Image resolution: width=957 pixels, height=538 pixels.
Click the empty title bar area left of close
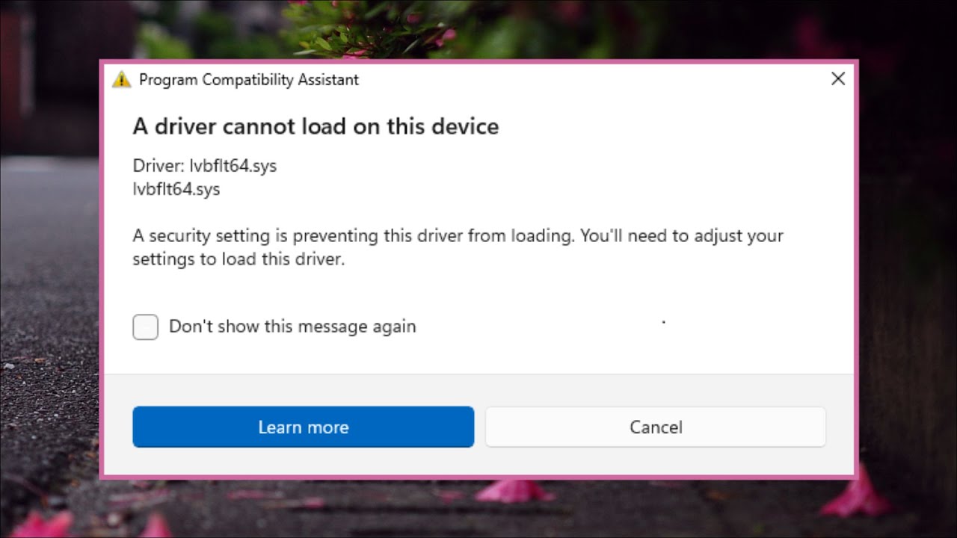click(x=598, y=79)
